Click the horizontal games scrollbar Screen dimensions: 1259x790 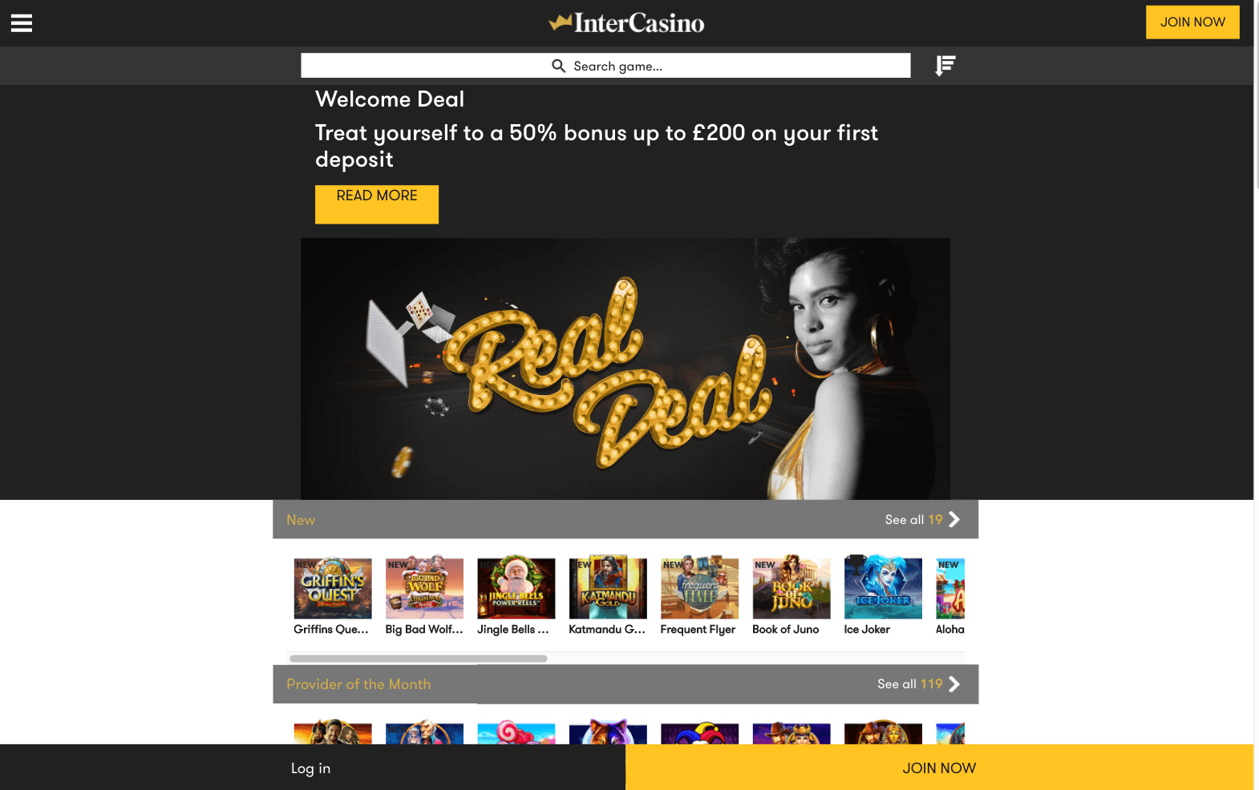coord(419,659)
